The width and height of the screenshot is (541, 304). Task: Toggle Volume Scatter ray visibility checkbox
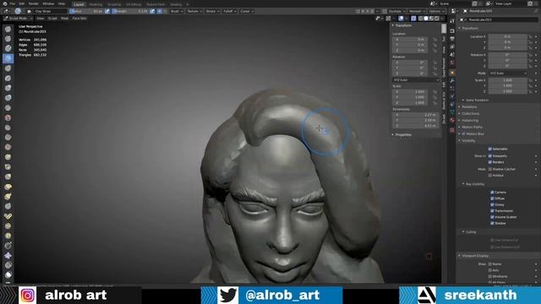click(x=492, y=217)
